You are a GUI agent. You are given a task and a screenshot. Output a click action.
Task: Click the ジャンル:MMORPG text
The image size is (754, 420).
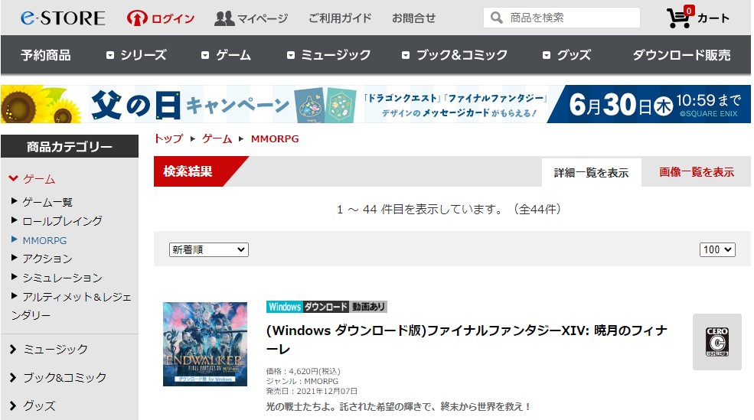302,381
